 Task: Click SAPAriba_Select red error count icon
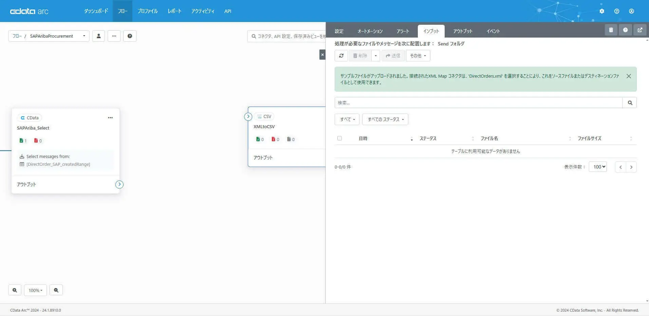click(36, 141)
